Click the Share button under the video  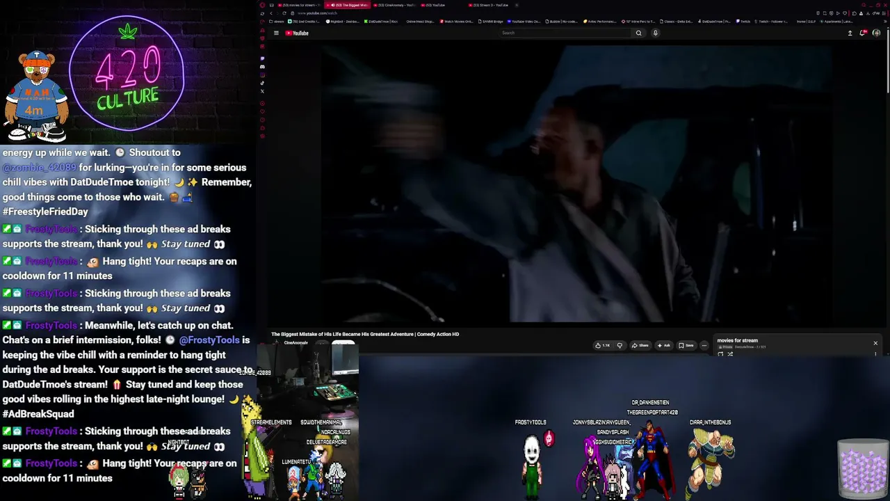[x=640, y=345]
